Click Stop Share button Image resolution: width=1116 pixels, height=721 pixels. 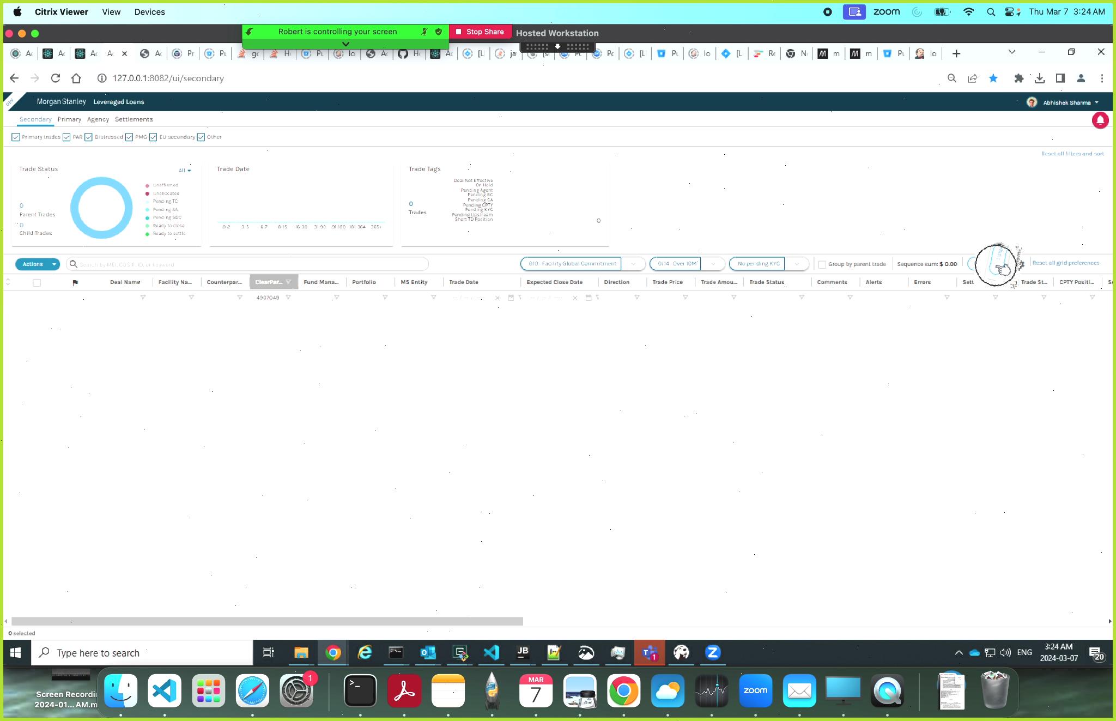480,32
